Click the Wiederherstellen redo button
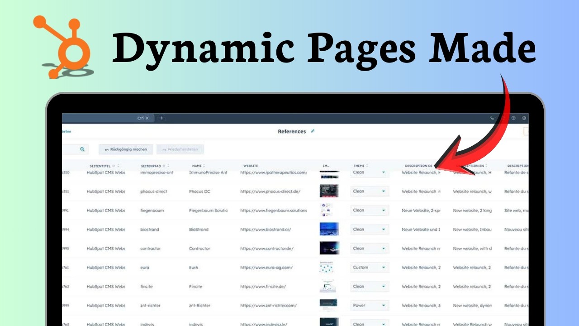This screenshot has height=326, width=579. coord(180,149)
